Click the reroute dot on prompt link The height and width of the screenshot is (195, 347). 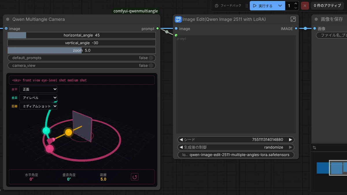coord(167,32)
